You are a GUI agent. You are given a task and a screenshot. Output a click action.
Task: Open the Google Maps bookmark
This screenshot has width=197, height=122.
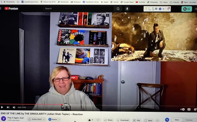click(x=127, y=2)
